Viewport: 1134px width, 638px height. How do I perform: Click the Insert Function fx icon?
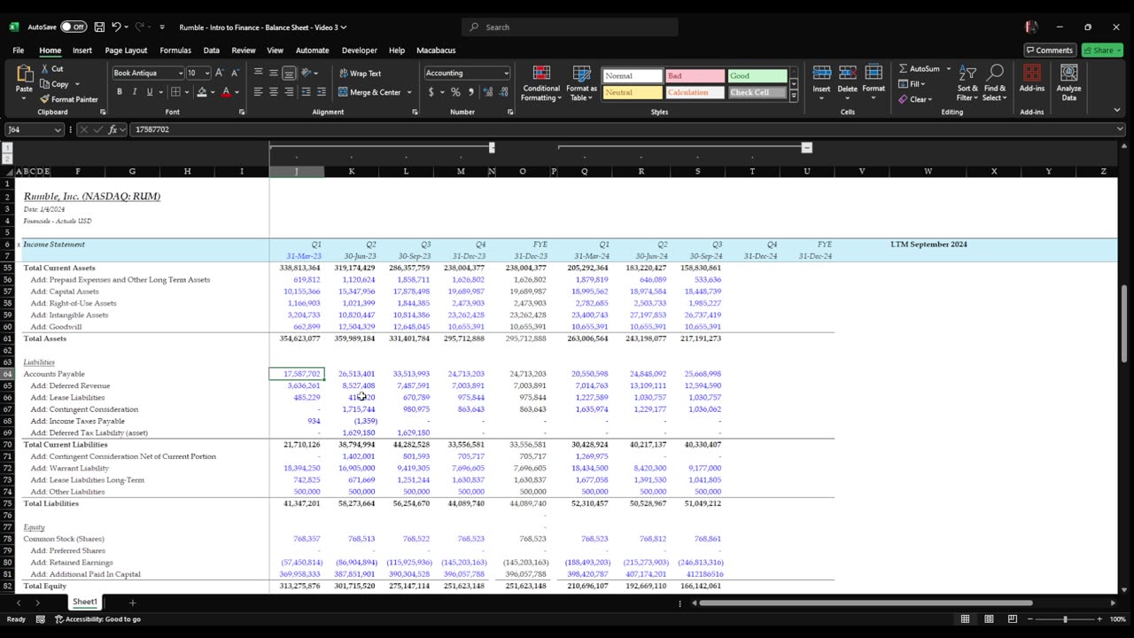pyautogui.click(x=113, y=129)
